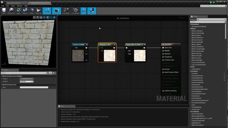Click the Multiply node output pin
Screen dimensions: 228x128
[x=114, y=48]
